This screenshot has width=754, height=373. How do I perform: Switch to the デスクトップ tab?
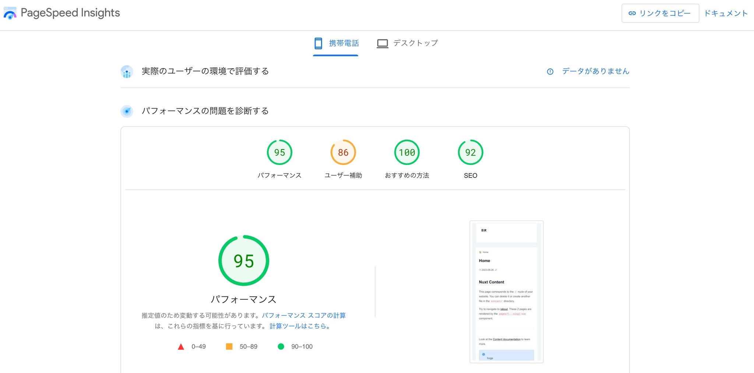407,43
